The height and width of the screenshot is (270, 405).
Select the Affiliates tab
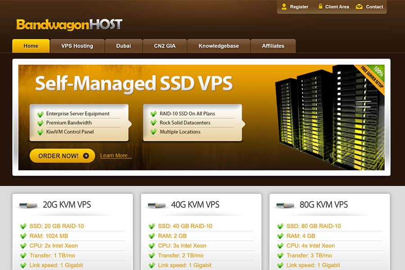[x=273, y=46]
